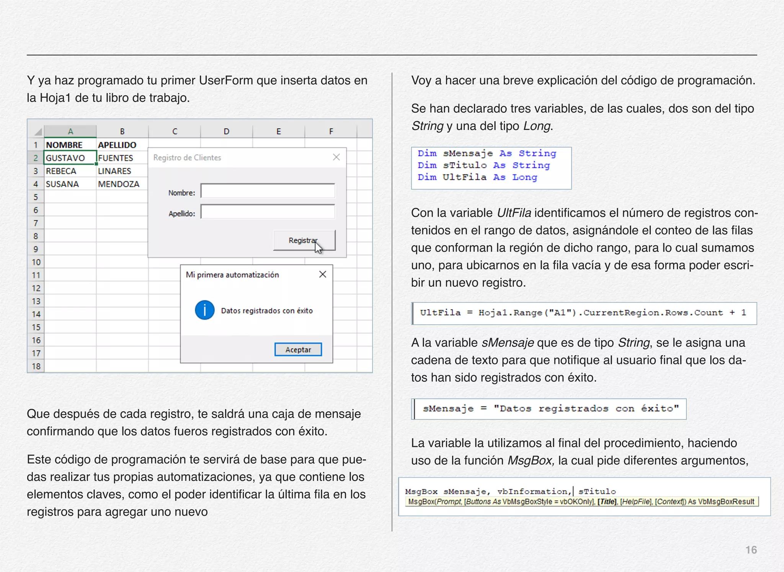Click the blue information icon in message box
Viewport: 784px width, 572px height.
[x=205, y=310]
